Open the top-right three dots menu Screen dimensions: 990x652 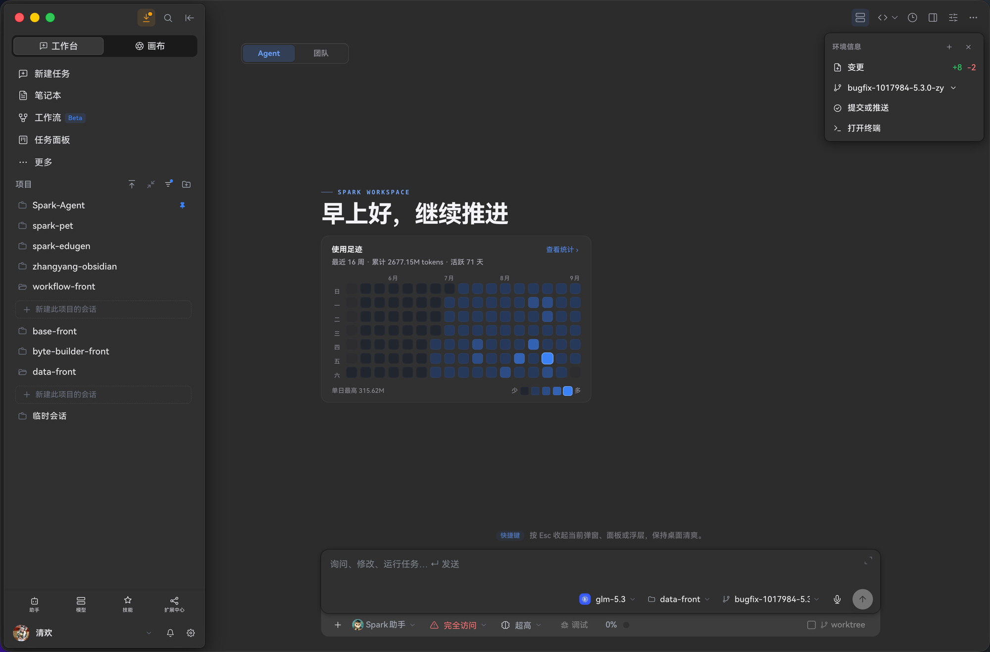pos(973,18)
